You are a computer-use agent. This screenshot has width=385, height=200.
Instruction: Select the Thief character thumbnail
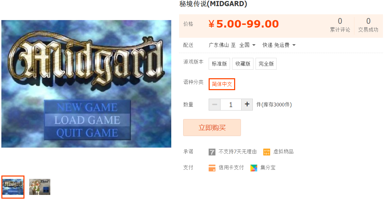(40, 187)
